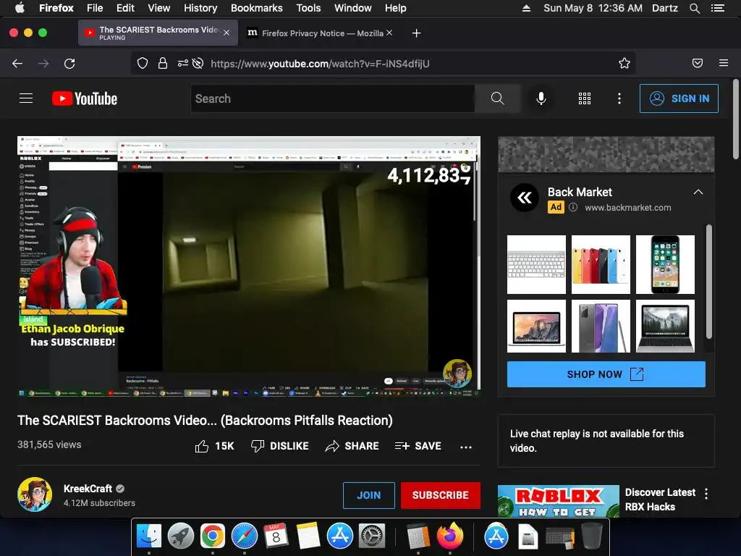Open options for Discover Latest RBX Hacks
The height and width of the screenshot is (556, 741).
[x=706, y=494]
